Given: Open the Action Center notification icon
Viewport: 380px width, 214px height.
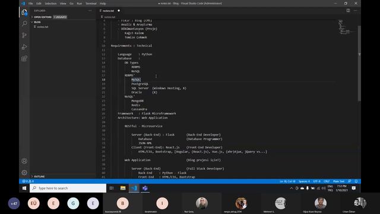Looking at the screenshot, I should coord(354,188).
